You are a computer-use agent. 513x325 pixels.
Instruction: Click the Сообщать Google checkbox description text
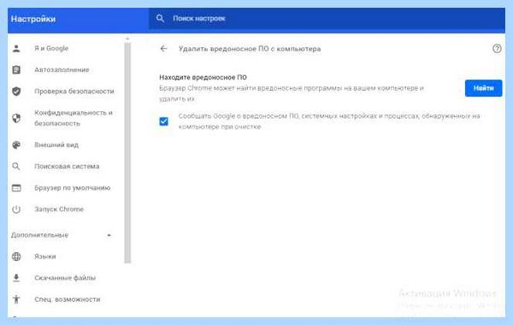click(329, 121)
